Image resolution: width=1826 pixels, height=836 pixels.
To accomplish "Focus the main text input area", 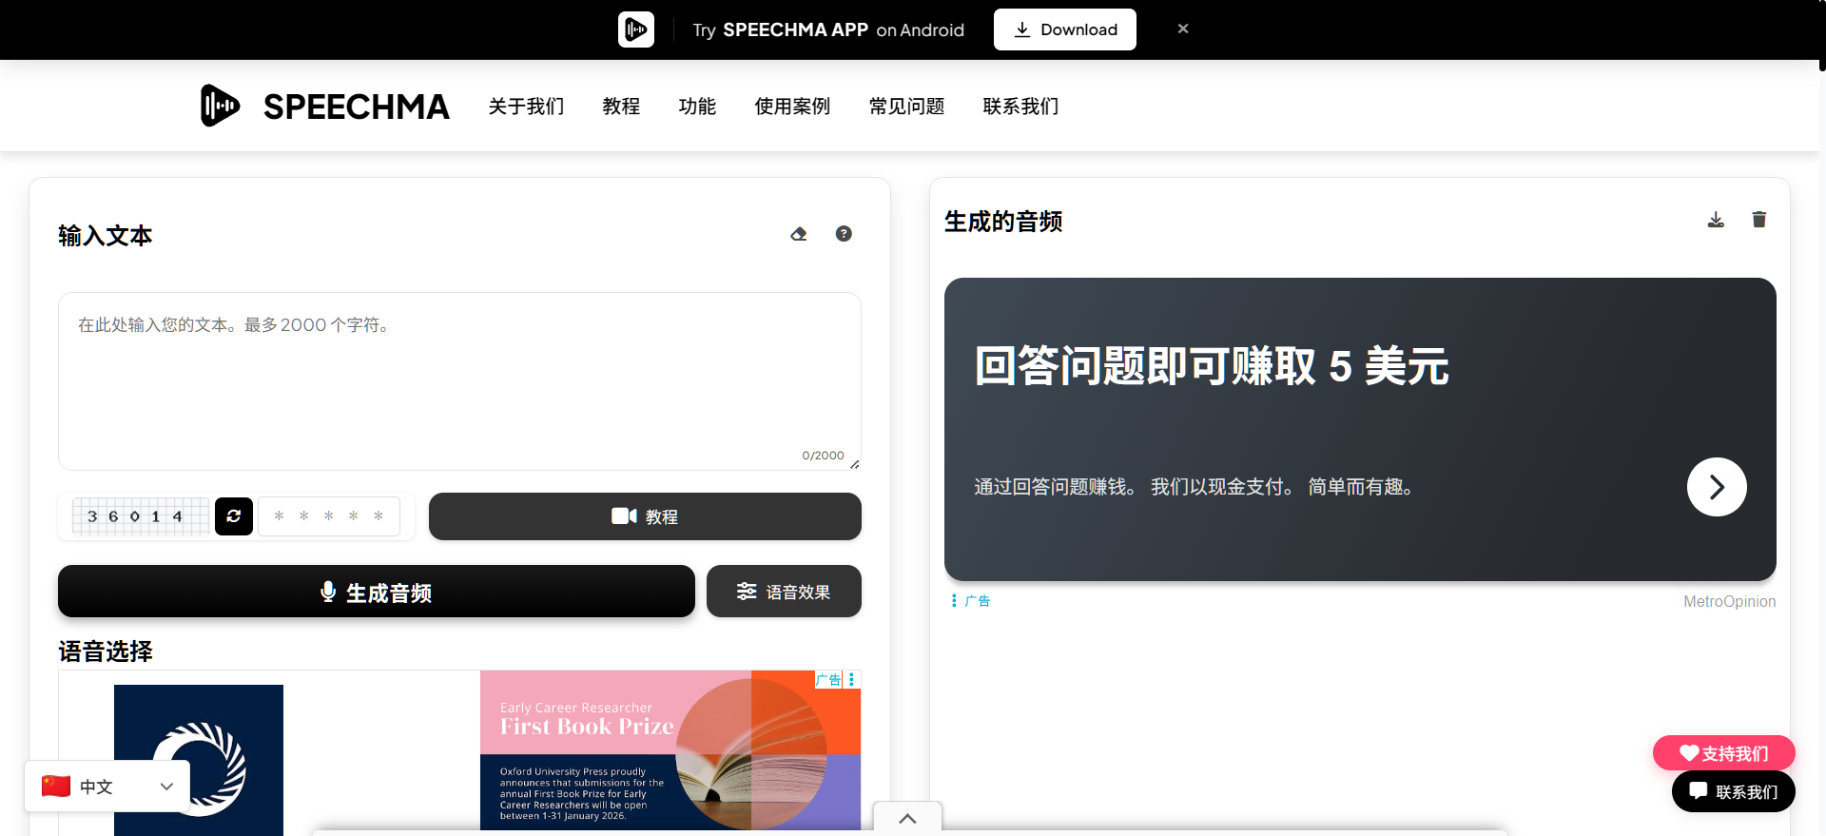I will click(459, 380).
